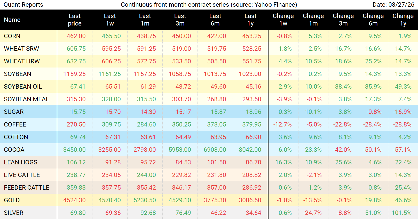
Task: Click the GOLD row name
Action: click(12, 200)
